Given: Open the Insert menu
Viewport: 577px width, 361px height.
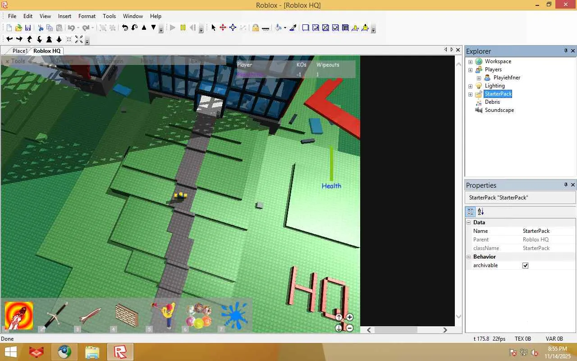Looking at the screenshot, I should [x=64, y=16].
